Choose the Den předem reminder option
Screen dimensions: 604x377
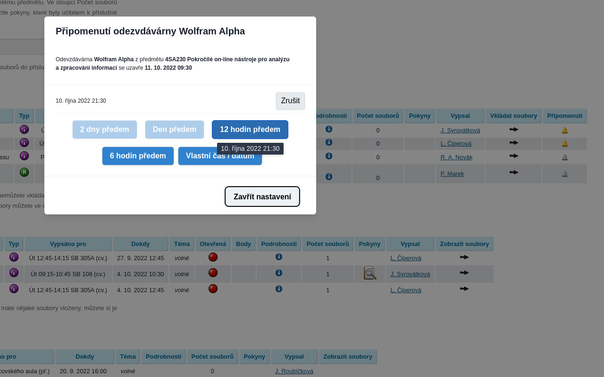pos(175,130)
